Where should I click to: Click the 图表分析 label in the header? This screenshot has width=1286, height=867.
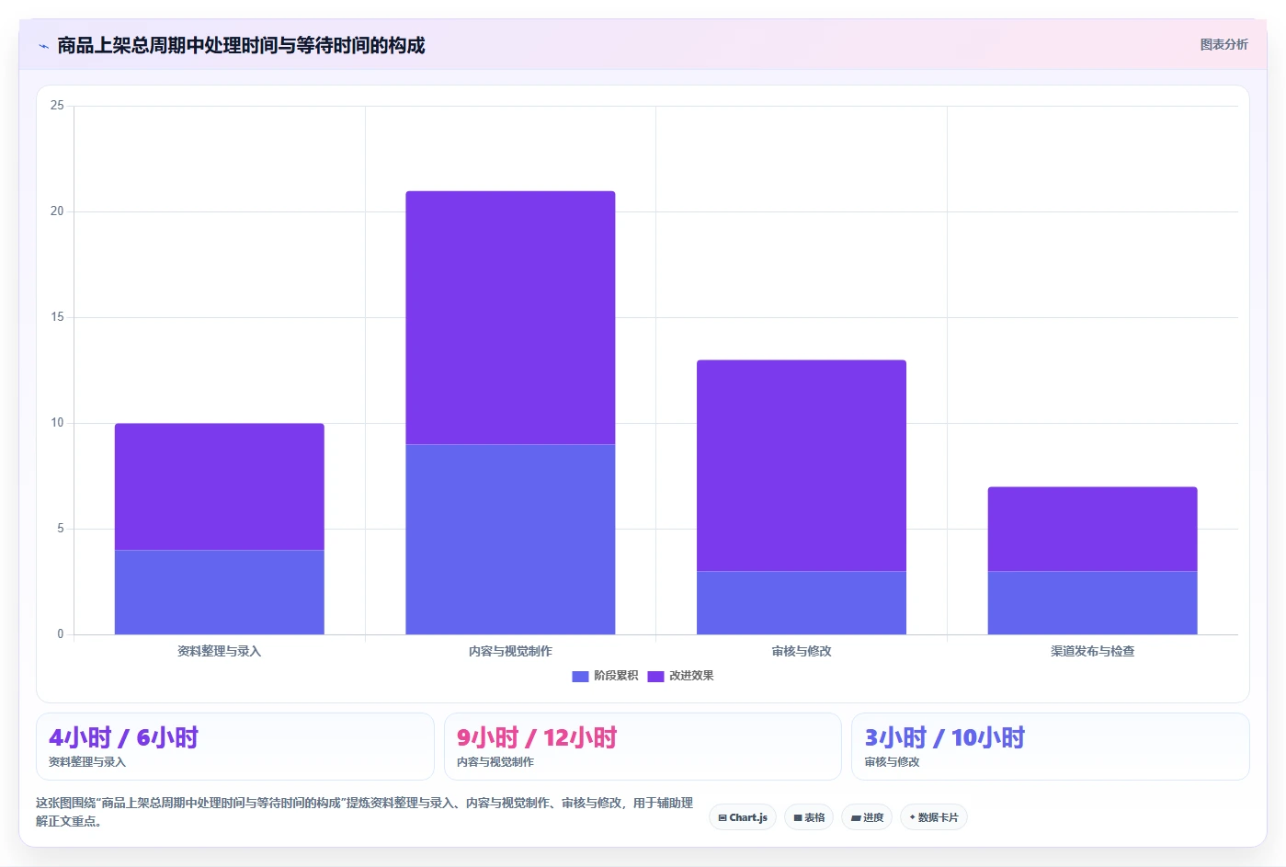[1223, 44]
